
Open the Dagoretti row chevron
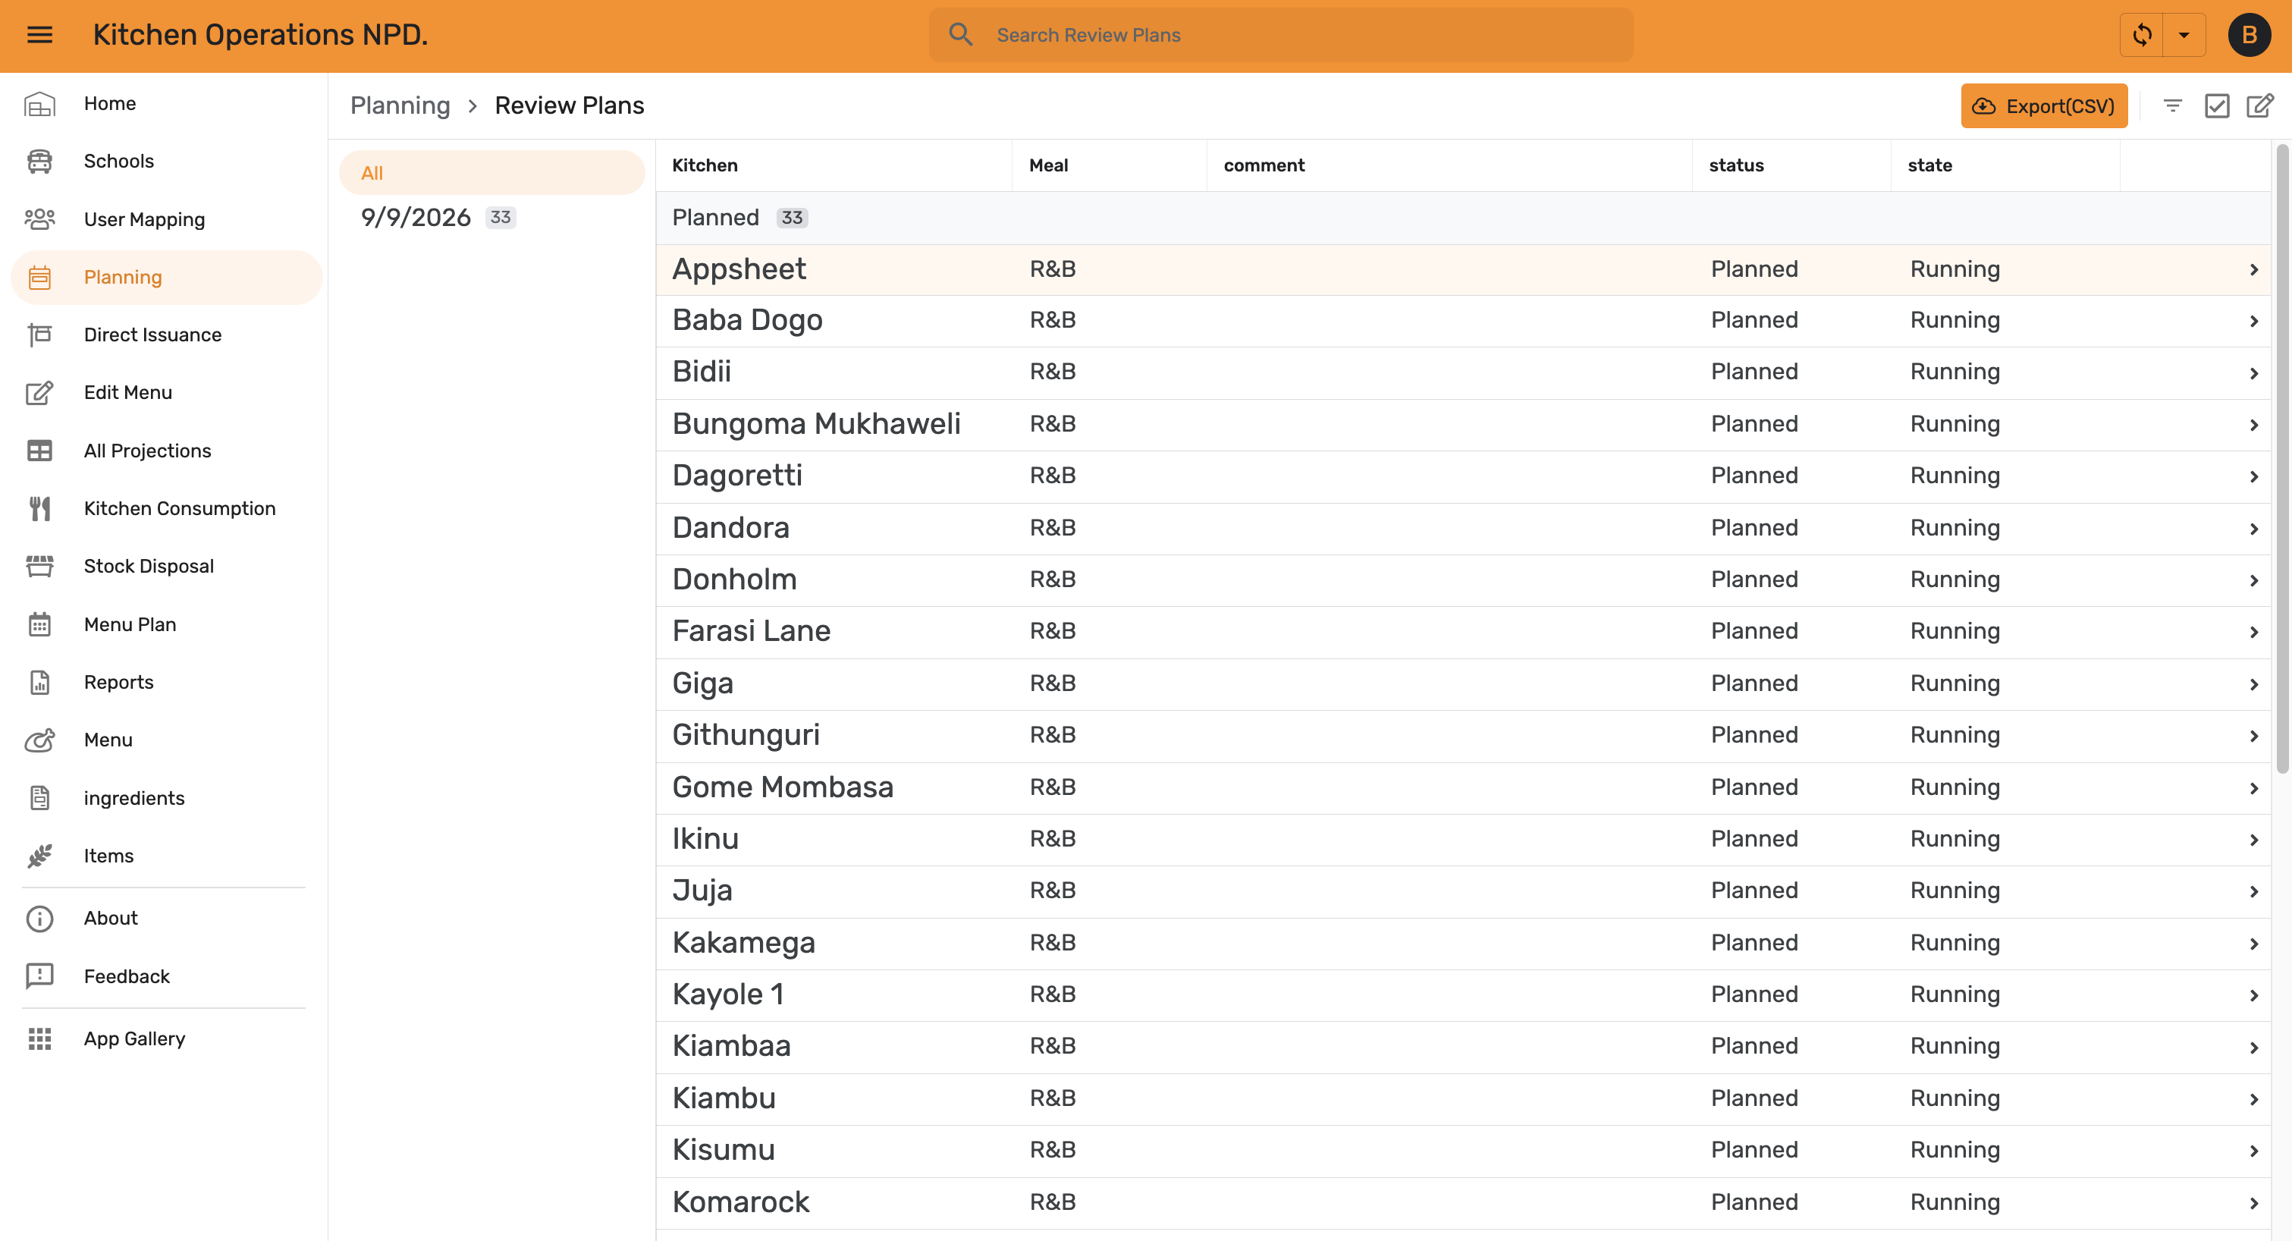2254,476
